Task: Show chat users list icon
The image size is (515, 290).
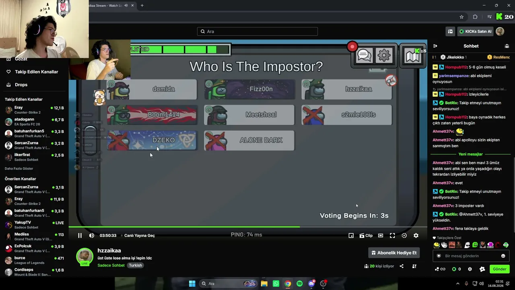Action: coord(507,46)
